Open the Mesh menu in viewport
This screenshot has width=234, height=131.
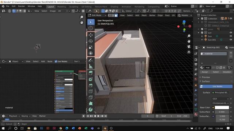coord(144,15)
